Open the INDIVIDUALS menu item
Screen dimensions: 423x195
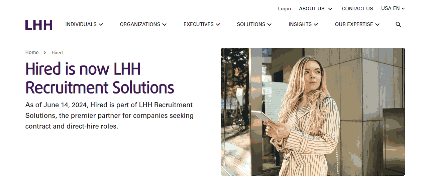click(x=84, y=24)
